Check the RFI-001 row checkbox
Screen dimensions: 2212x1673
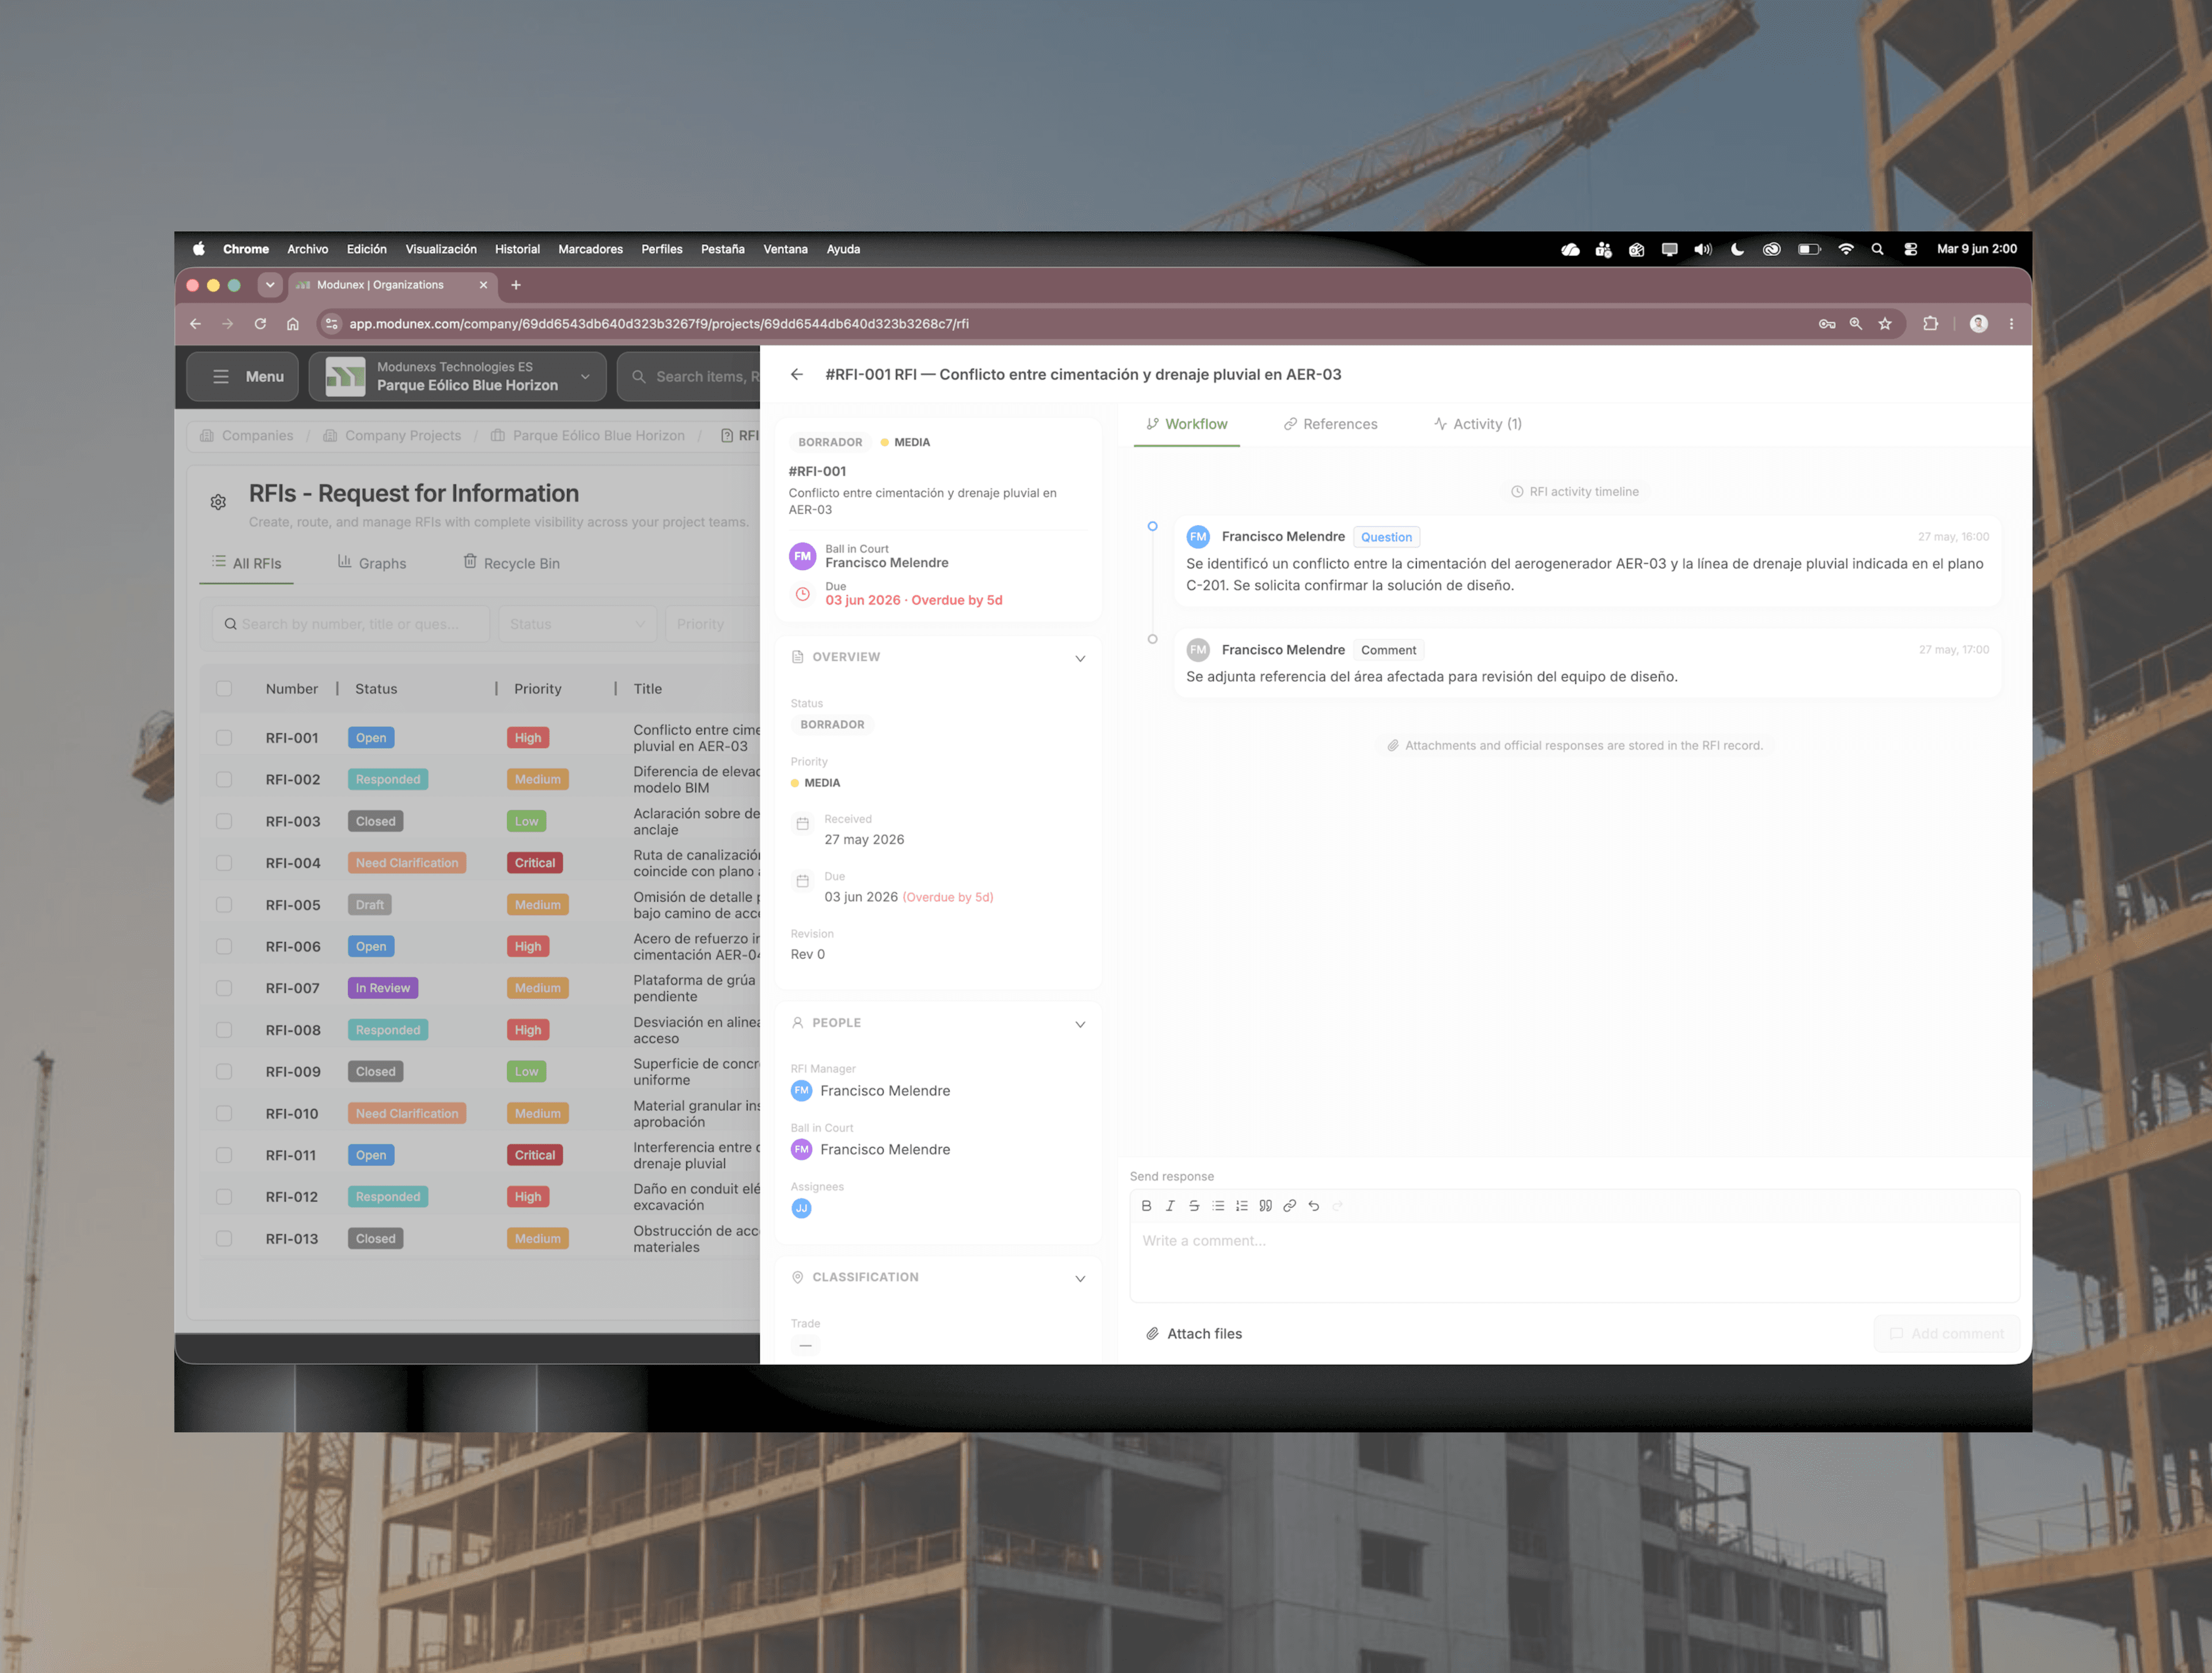224,738
